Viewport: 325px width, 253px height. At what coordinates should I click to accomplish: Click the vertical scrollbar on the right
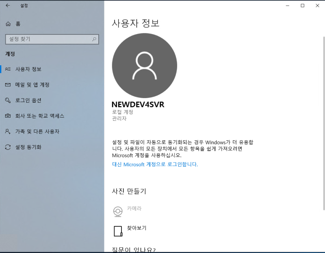coord(323,123)
